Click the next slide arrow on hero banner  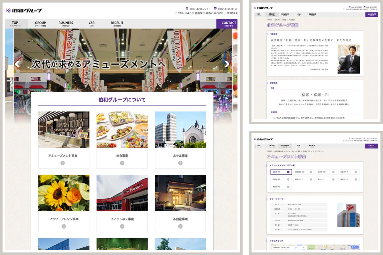pyautogui.click(x=227, y=64)
